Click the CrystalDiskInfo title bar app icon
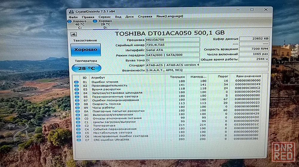The image size is (299, 167). coord(71,12)
